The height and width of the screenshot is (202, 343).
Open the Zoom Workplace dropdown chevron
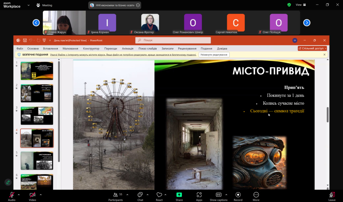pyautogui.click(x=29, y=5)
